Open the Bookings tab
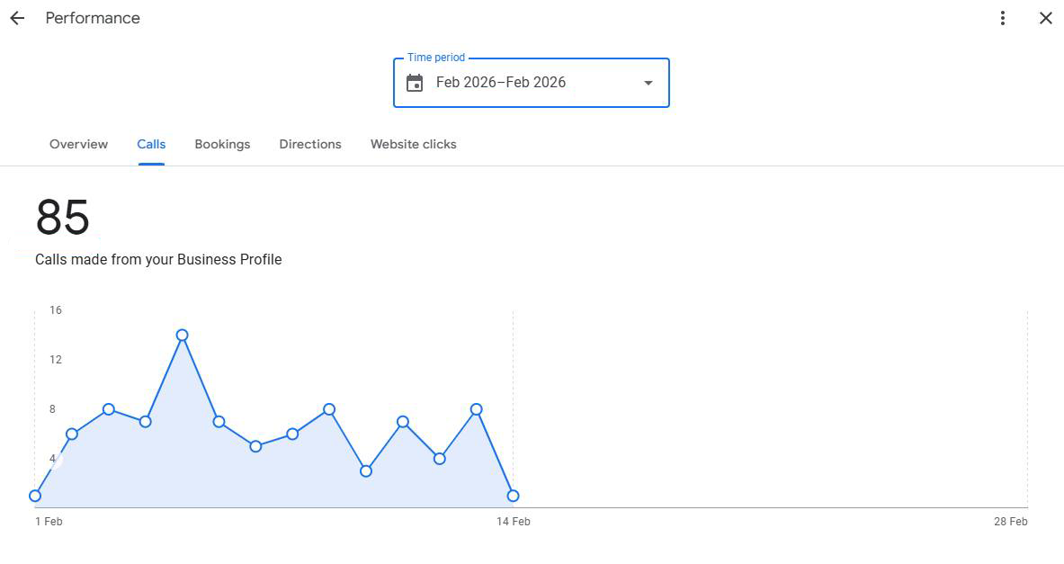The height and width of the screenshot is (564, 1064). pos(222,144)
